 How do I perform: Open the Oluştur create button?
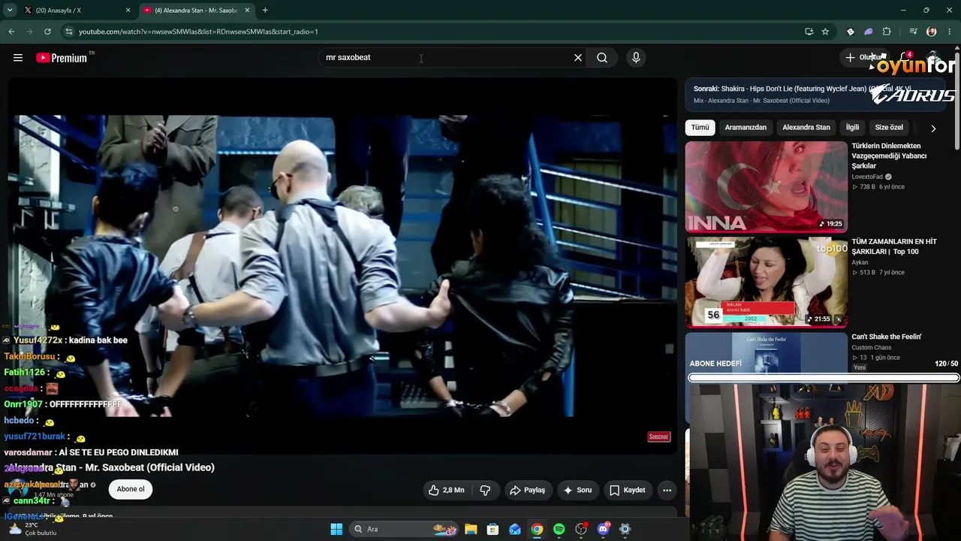point(863,58)
